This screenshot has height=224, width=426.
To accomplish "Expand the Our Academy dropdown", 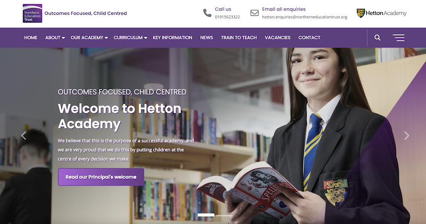I will tap(89, 38).
